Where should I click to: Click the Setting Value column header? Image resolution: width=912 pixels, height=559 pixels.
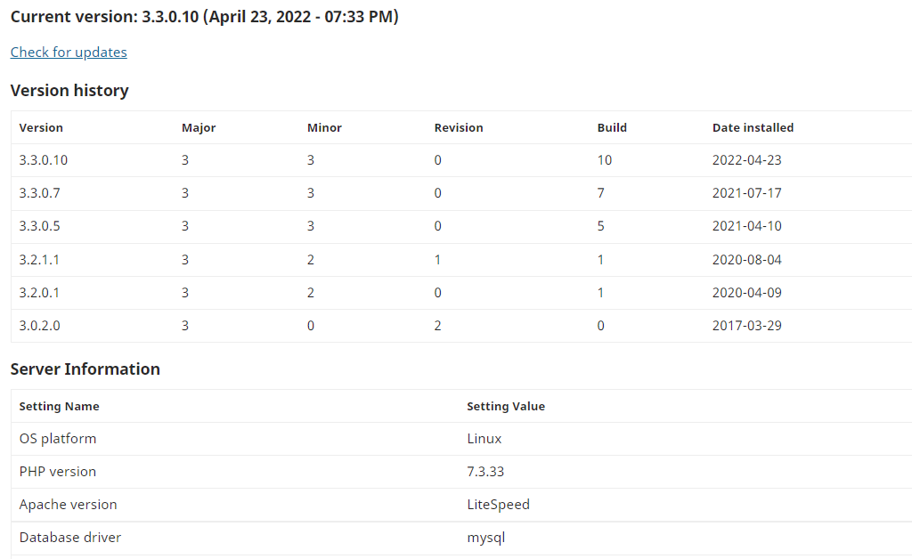point(506,406)
